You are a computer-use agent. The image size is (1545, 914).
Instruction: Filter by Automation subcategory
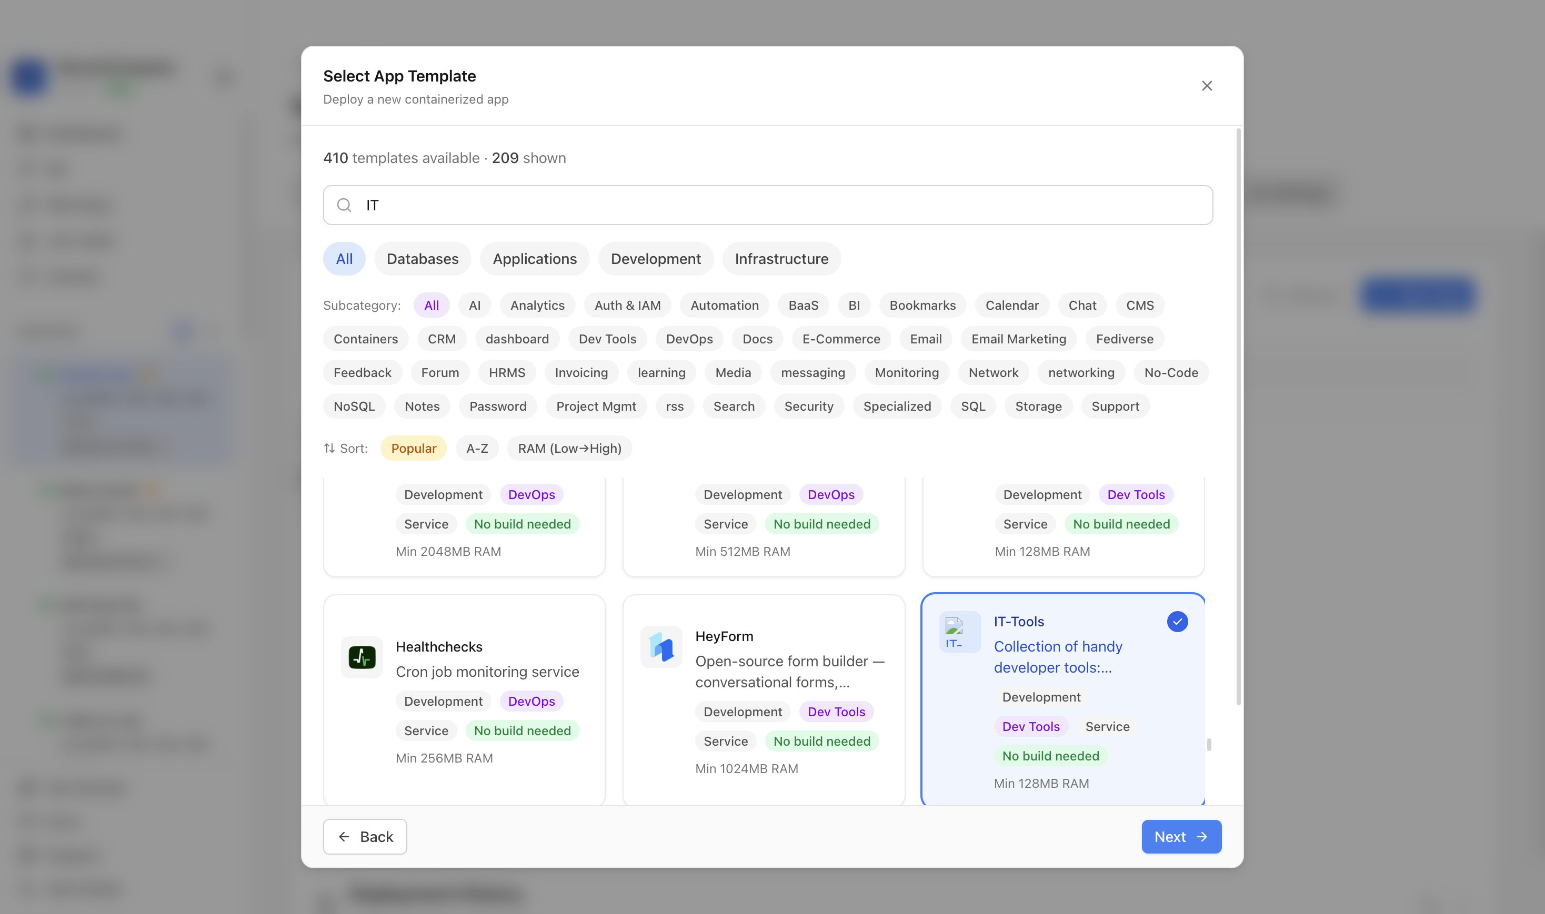pos(724,306)
